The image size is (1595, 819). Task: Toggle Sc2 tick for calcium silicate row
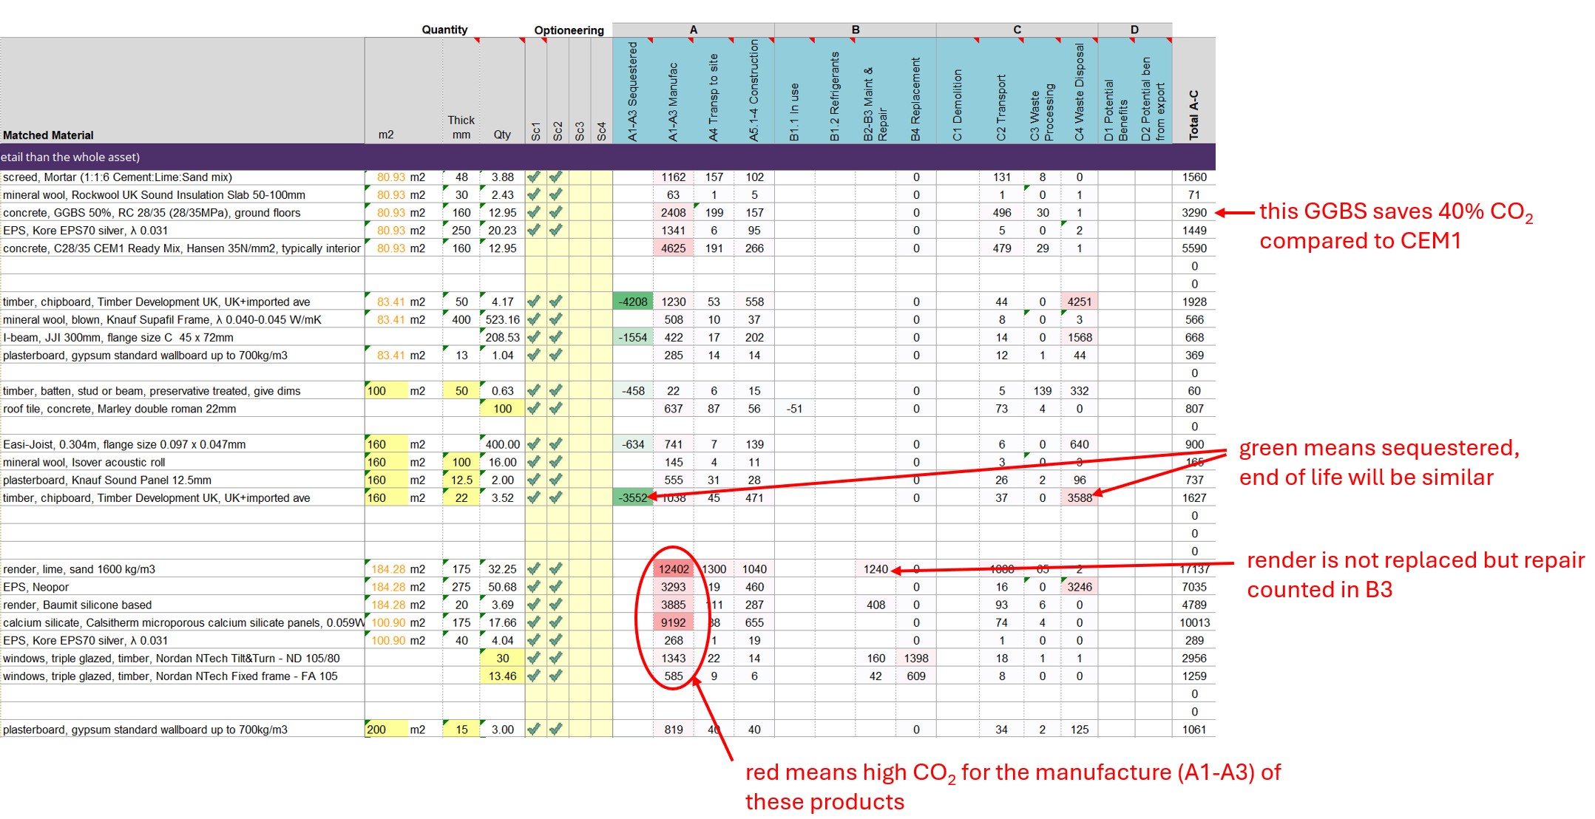coord(556,622)
